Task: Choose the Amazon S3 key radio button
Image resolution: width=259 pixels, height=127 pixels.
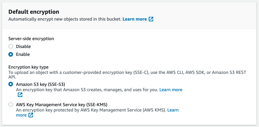Action: [x=11, y=84]
